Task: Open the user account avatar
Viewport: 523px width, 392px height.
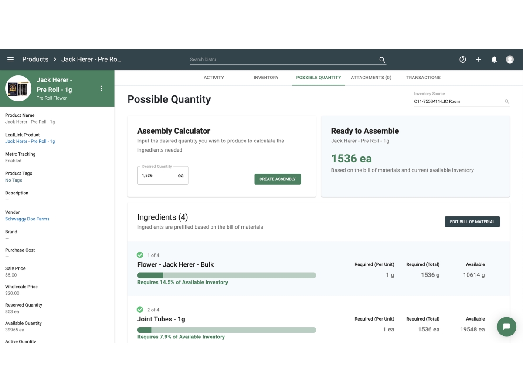Action: pyautogui.click(x=510, y=60)
